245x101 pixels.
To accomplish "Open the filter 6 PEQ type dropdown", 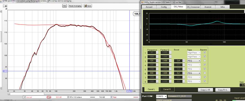I will tap(194, 73).
